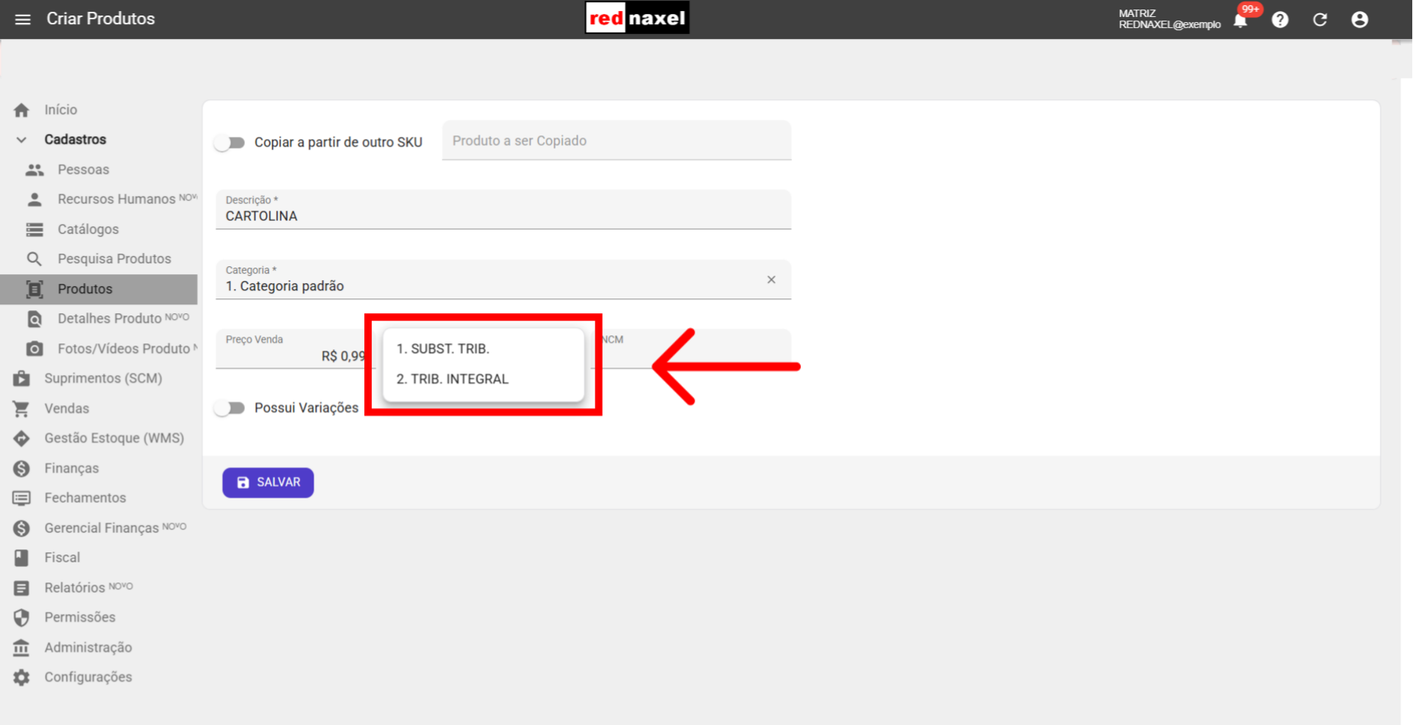Open the user account profile icon
The width and height of the screenshot is (1413, 725).
[1360, 20]
